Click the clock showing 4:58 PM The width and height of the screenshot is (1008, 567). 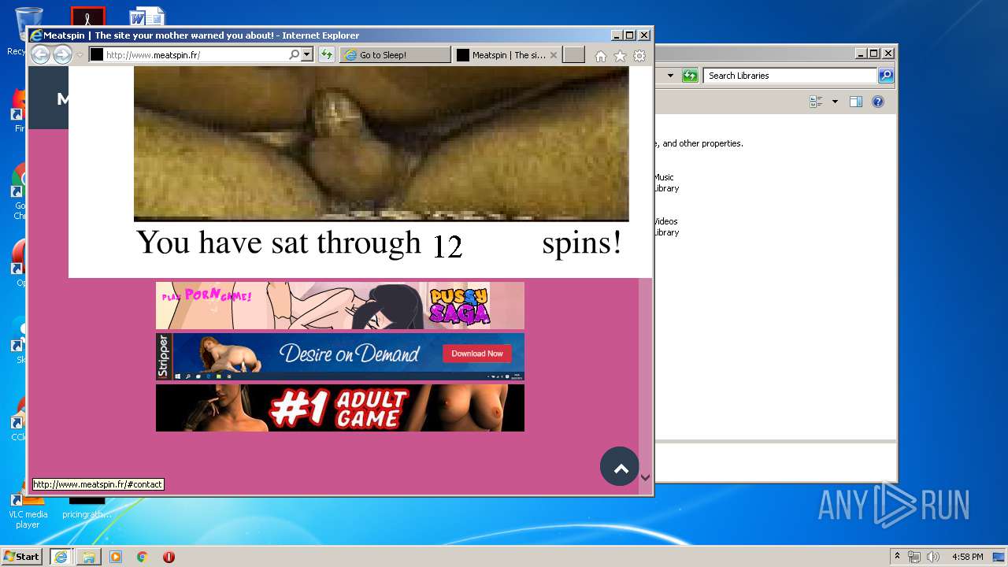967,557
